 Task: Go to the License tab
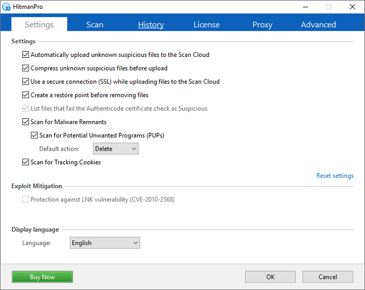coord(206,25)
